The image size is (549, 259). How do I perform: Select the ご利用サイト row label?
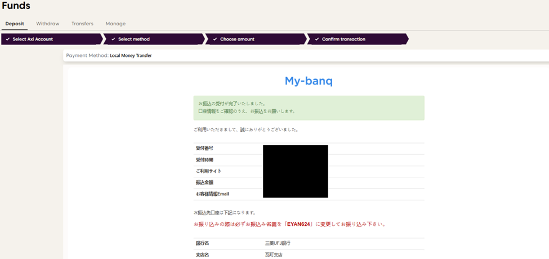click(x=208, y=171)
